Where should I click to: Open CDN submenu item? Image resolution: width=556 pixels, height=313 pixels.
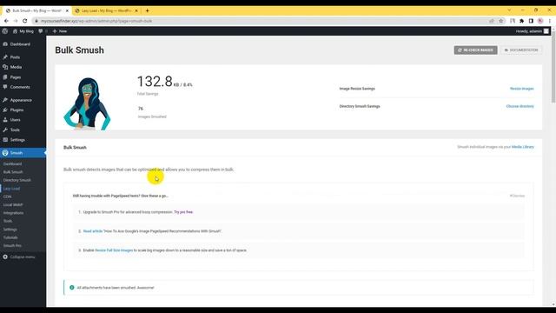click(7, 196)
